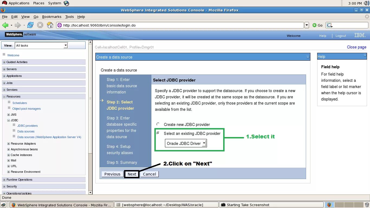Collapse the Resources section
This screenshot has width=370, height=208.
point(4,96)
